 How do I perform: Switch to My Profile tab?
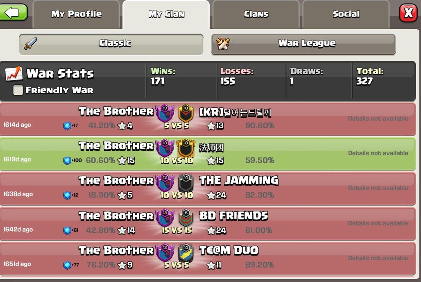76,14
